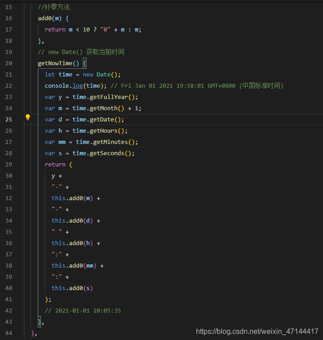Click the closing ');' on line 41
Viewport: 323px width, 340px height.
point(48,300)
